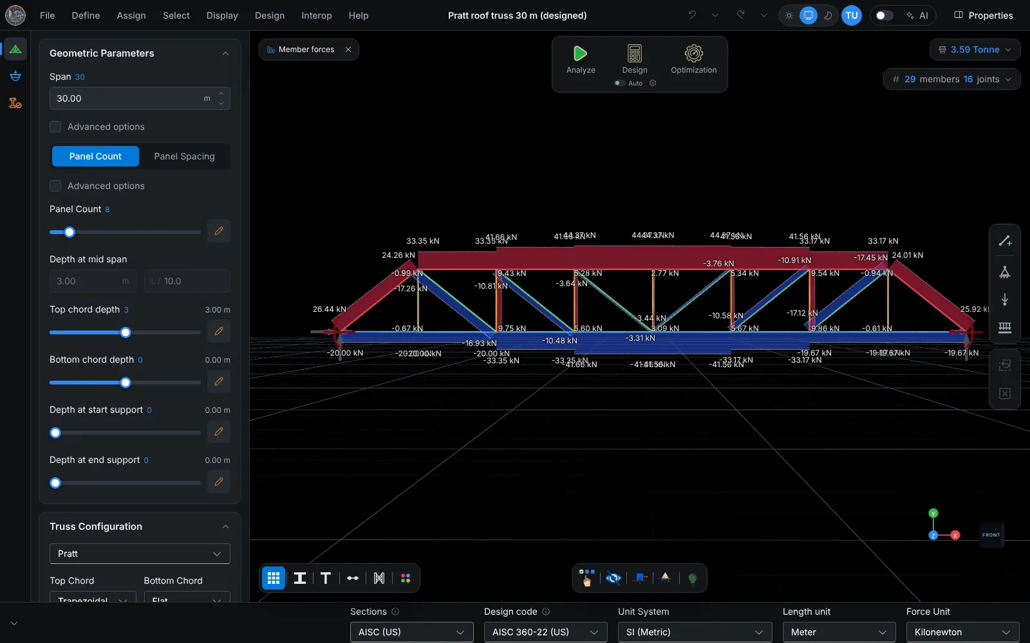Screen dimensions: 1030x643
Task: Collapse the Geometric Parameters panel
Action: [225, 53]
